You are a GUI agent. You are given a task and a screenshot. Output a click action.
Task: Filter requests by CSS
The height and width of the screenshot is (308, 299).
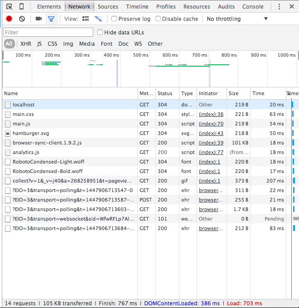tap(53, 44)
